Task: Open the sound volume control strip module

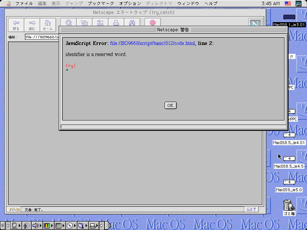Action: [37, 226]
